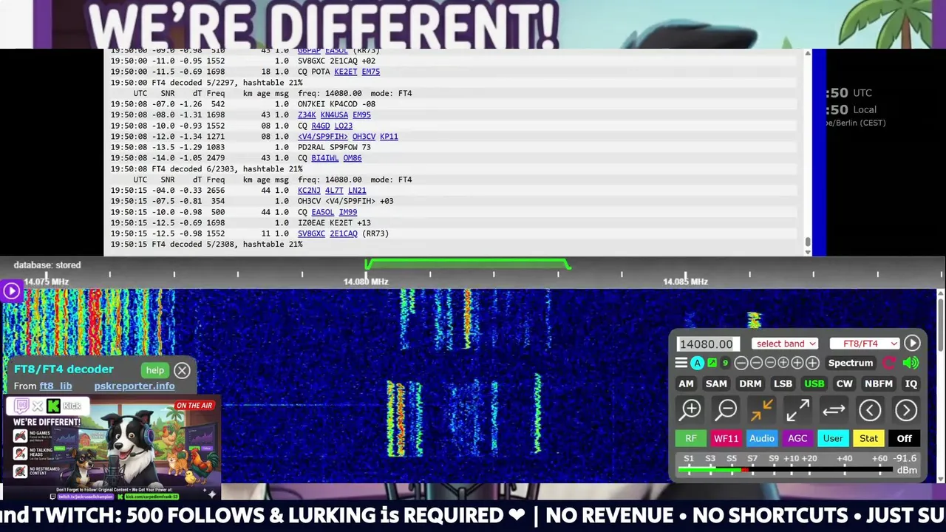Page the waterfall up with the right chevron circle
The image size is (946, 532).
(x=905, y=409)
